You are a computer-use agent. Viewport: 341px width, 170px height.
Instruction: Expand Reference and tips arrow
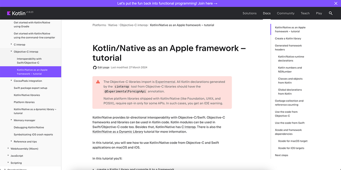pyautogui.click(x=11, y=141)
